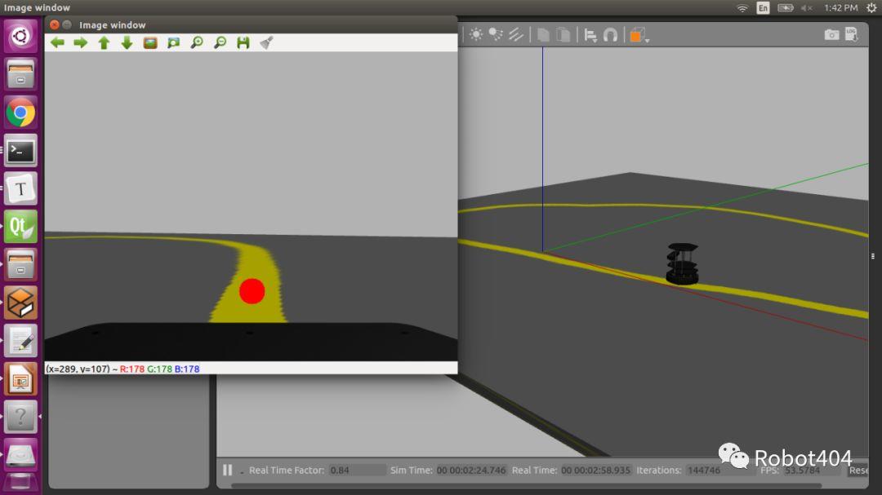
Task: Click the FPS value field
Action: point(811,471)
